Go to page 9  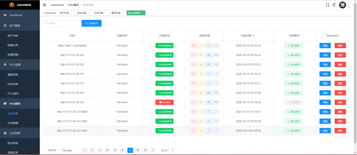pos(145,150)
